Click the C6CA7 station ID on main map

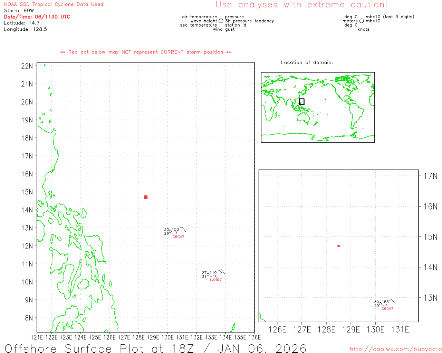178,237
